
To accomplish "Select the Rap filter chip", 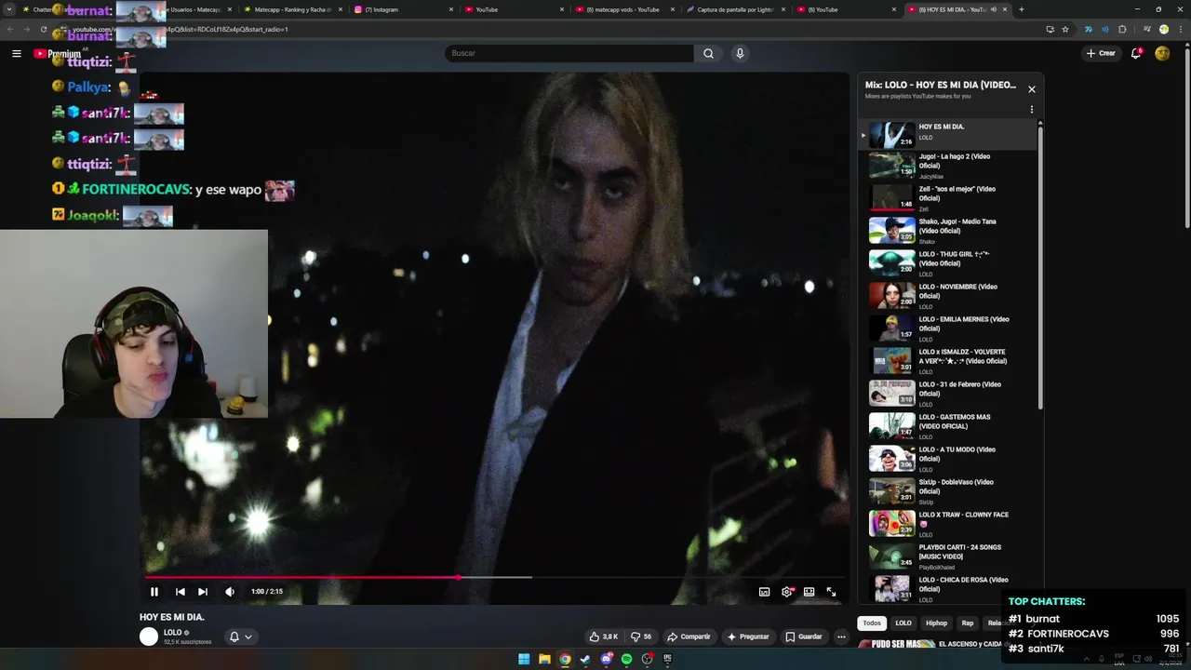I will tap(968, 623).
